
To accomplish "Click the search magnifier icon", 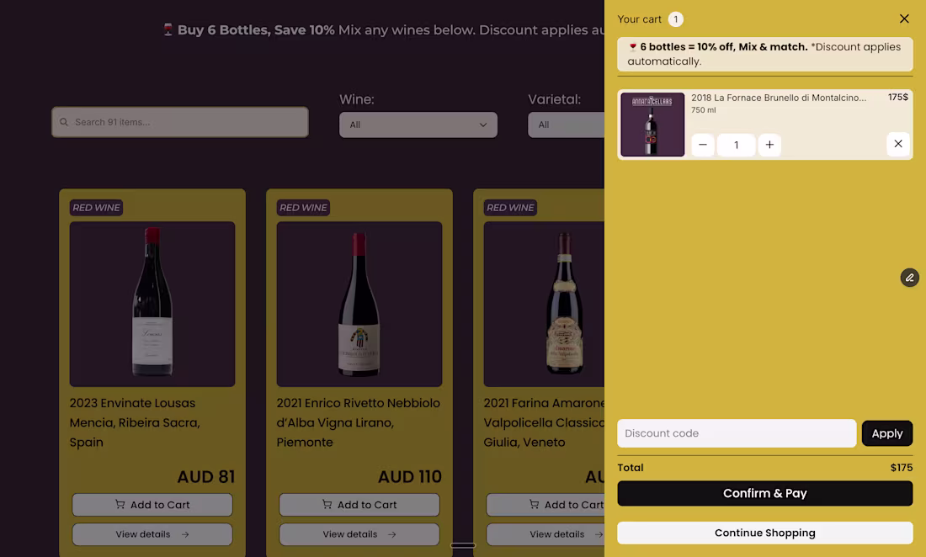I will [64, 122].
